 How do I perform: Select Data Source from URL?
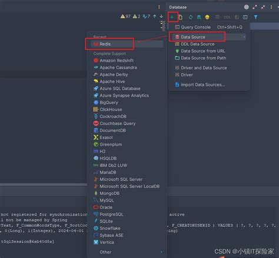[208, 51]
